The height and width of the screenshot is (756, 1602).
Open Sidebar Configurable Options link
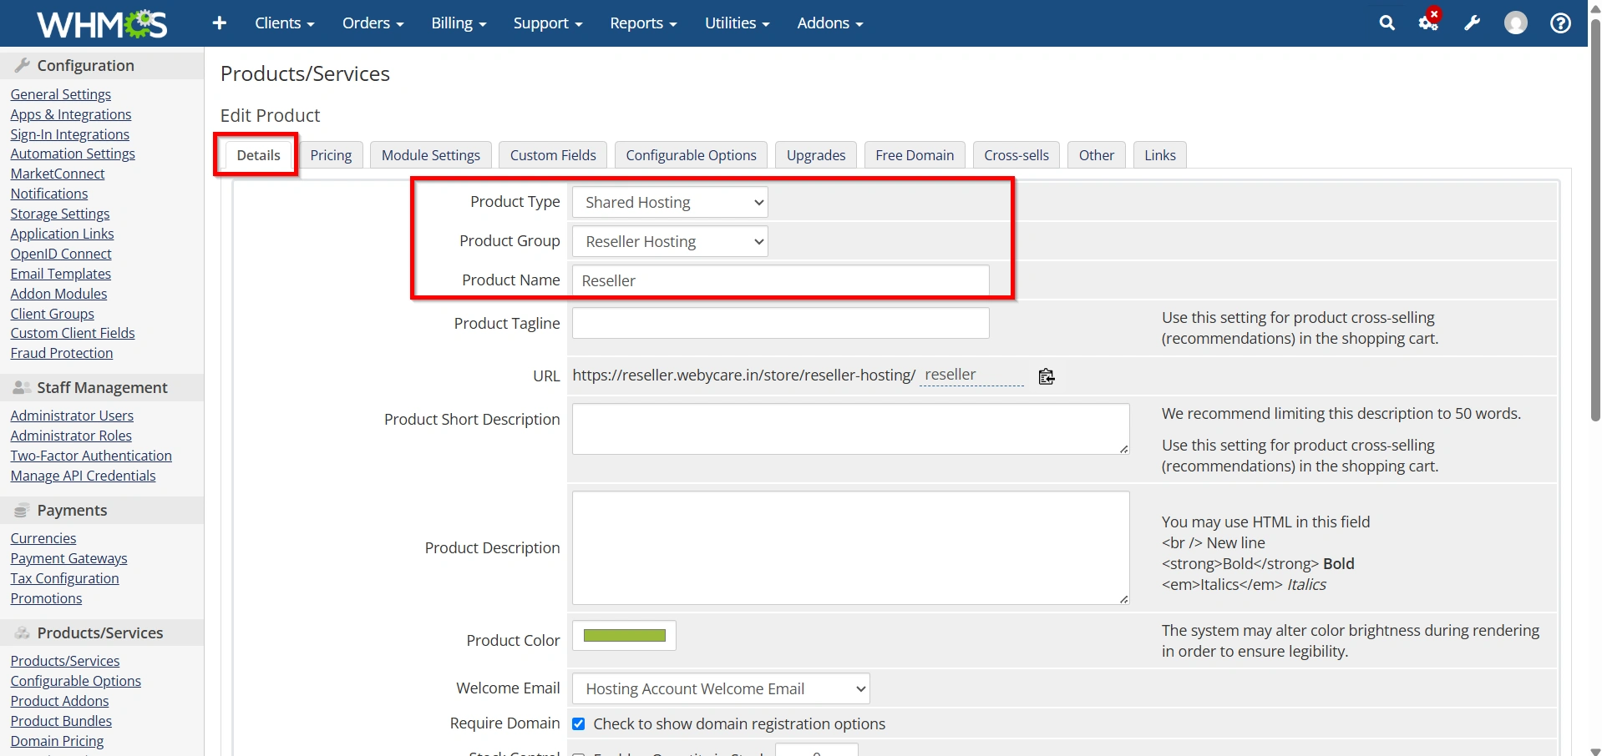pos(76,681)
